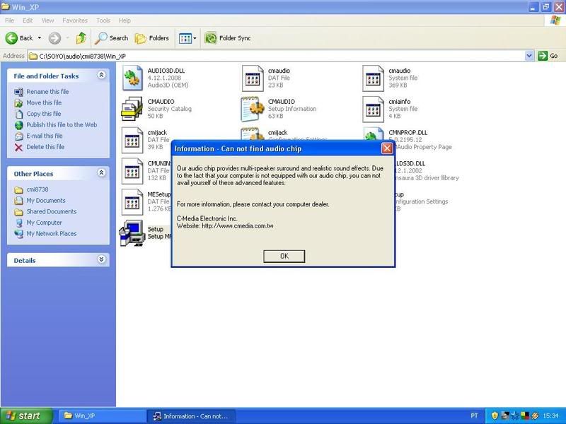Open My Network Places from the sidebar
Viewport: 566px width, 424px height.
51,234
